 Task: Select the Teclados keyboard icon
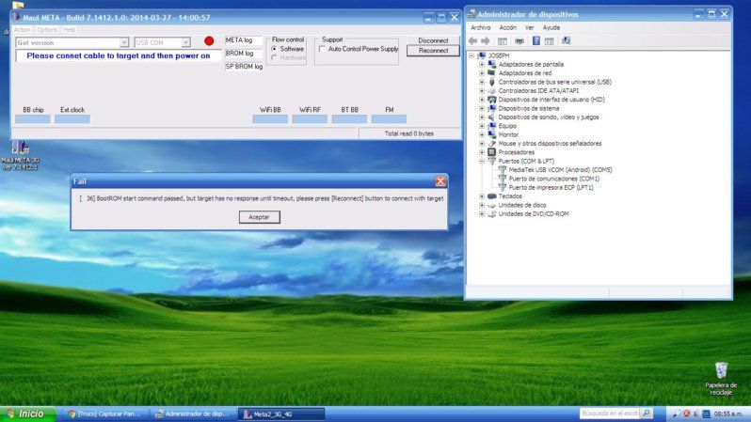coord(492,196)
